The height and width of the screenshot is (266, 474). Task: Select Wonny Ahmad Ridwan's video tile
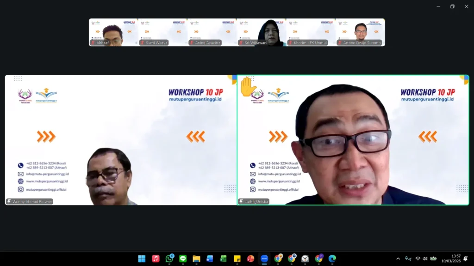pyautogui.click(x=120, y=140)
